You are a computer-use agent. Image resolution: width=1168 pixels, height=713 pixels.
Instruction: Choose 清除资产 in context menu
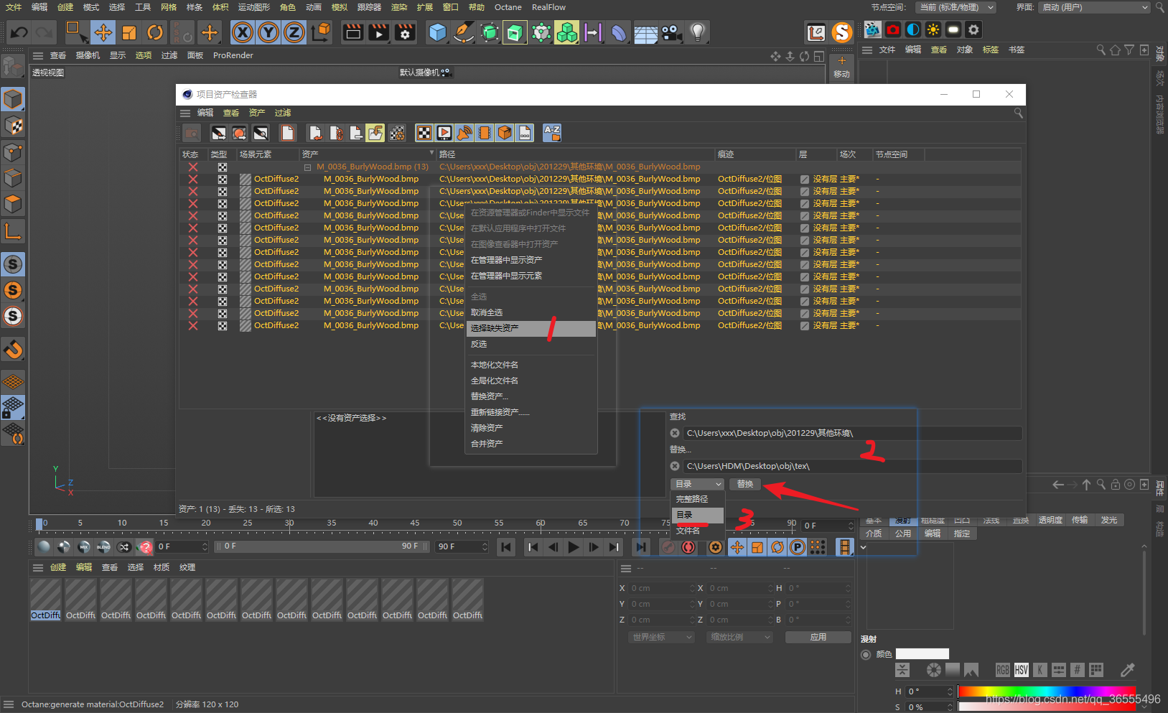click(x=531, y=428)
